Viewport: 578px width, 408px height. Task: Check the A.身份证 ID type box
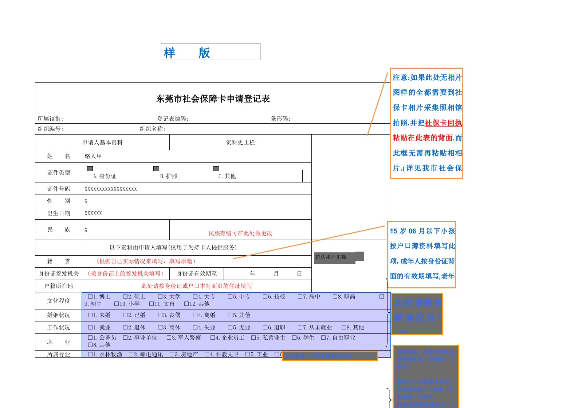90,169
